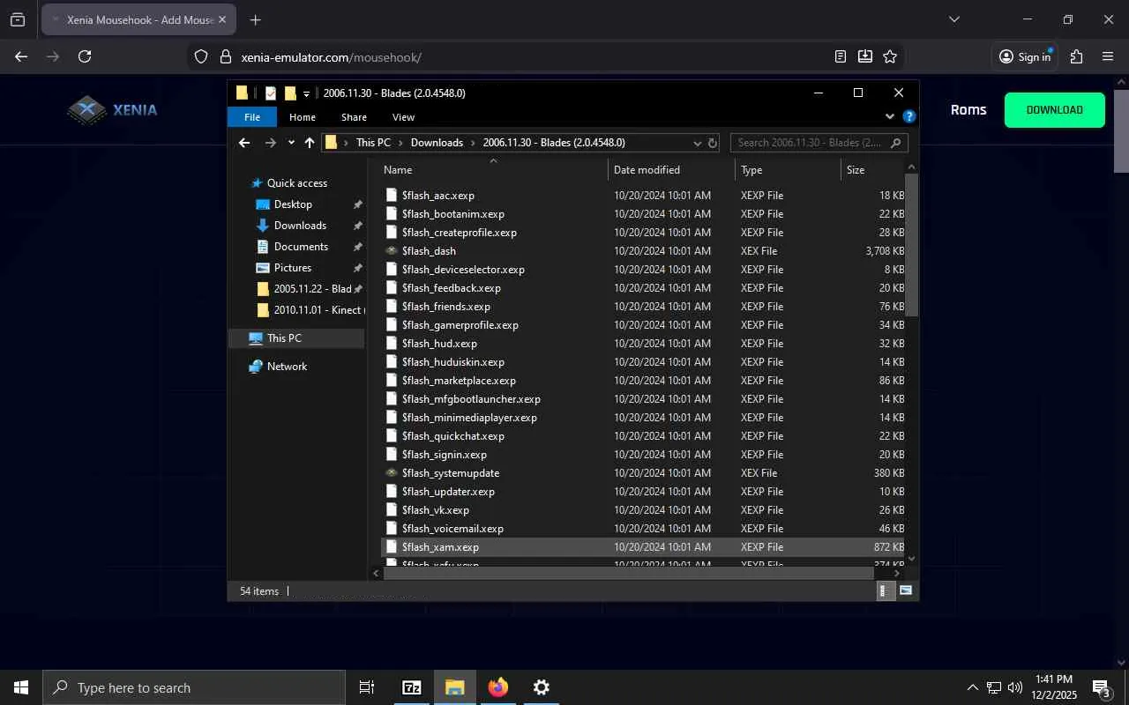This screenshot has width=1129, height=705.
Task: Open the volume control in system tray
Action: [1015, 687]
